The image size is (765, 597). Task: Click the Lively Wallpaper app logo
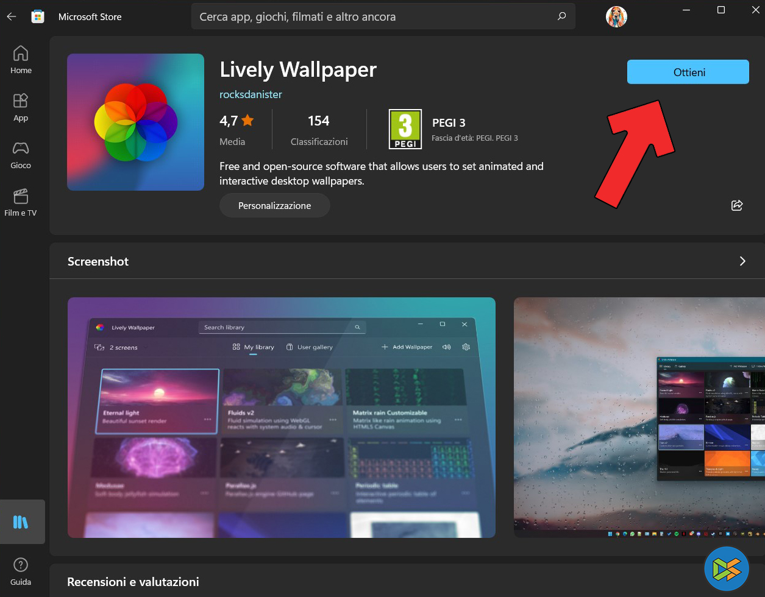click(135, 122)
